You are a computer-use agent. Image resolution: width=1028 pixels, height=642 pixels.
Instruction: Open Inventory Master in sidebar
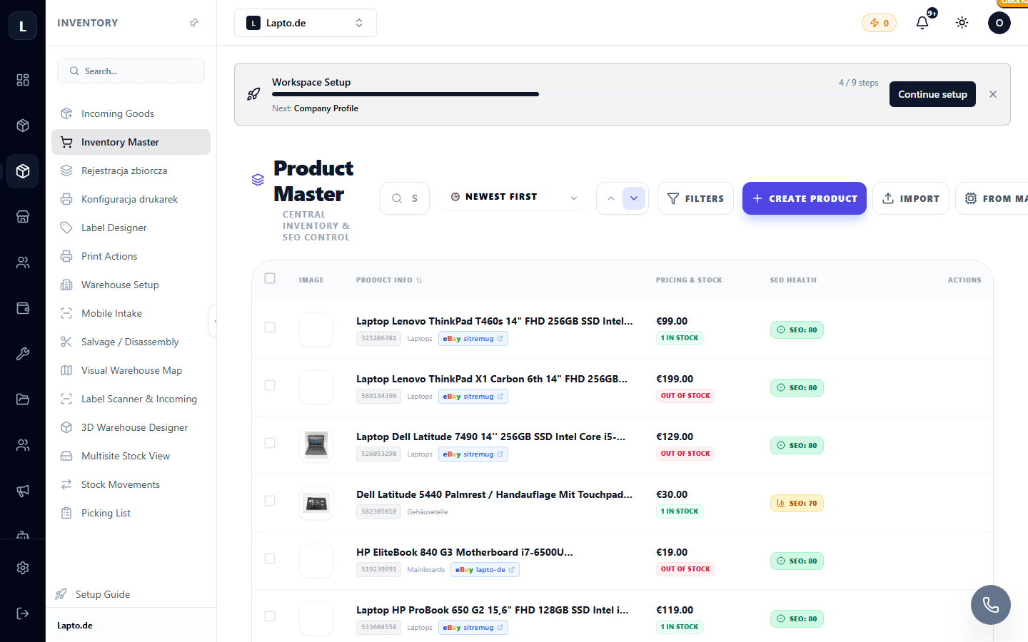(x=131, y=142)
